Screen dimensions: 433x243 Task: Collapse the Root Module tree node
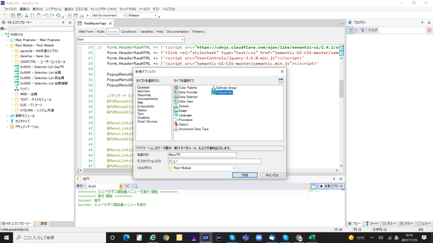[x=8, y=46]
